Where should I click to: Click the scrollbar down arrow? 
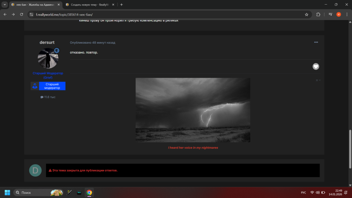pos(350,185)
